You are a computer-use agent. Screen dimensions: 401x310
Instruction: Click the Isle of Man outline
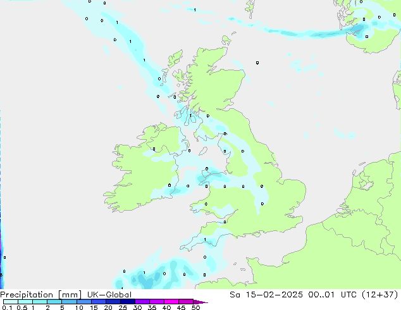[203, 151]
